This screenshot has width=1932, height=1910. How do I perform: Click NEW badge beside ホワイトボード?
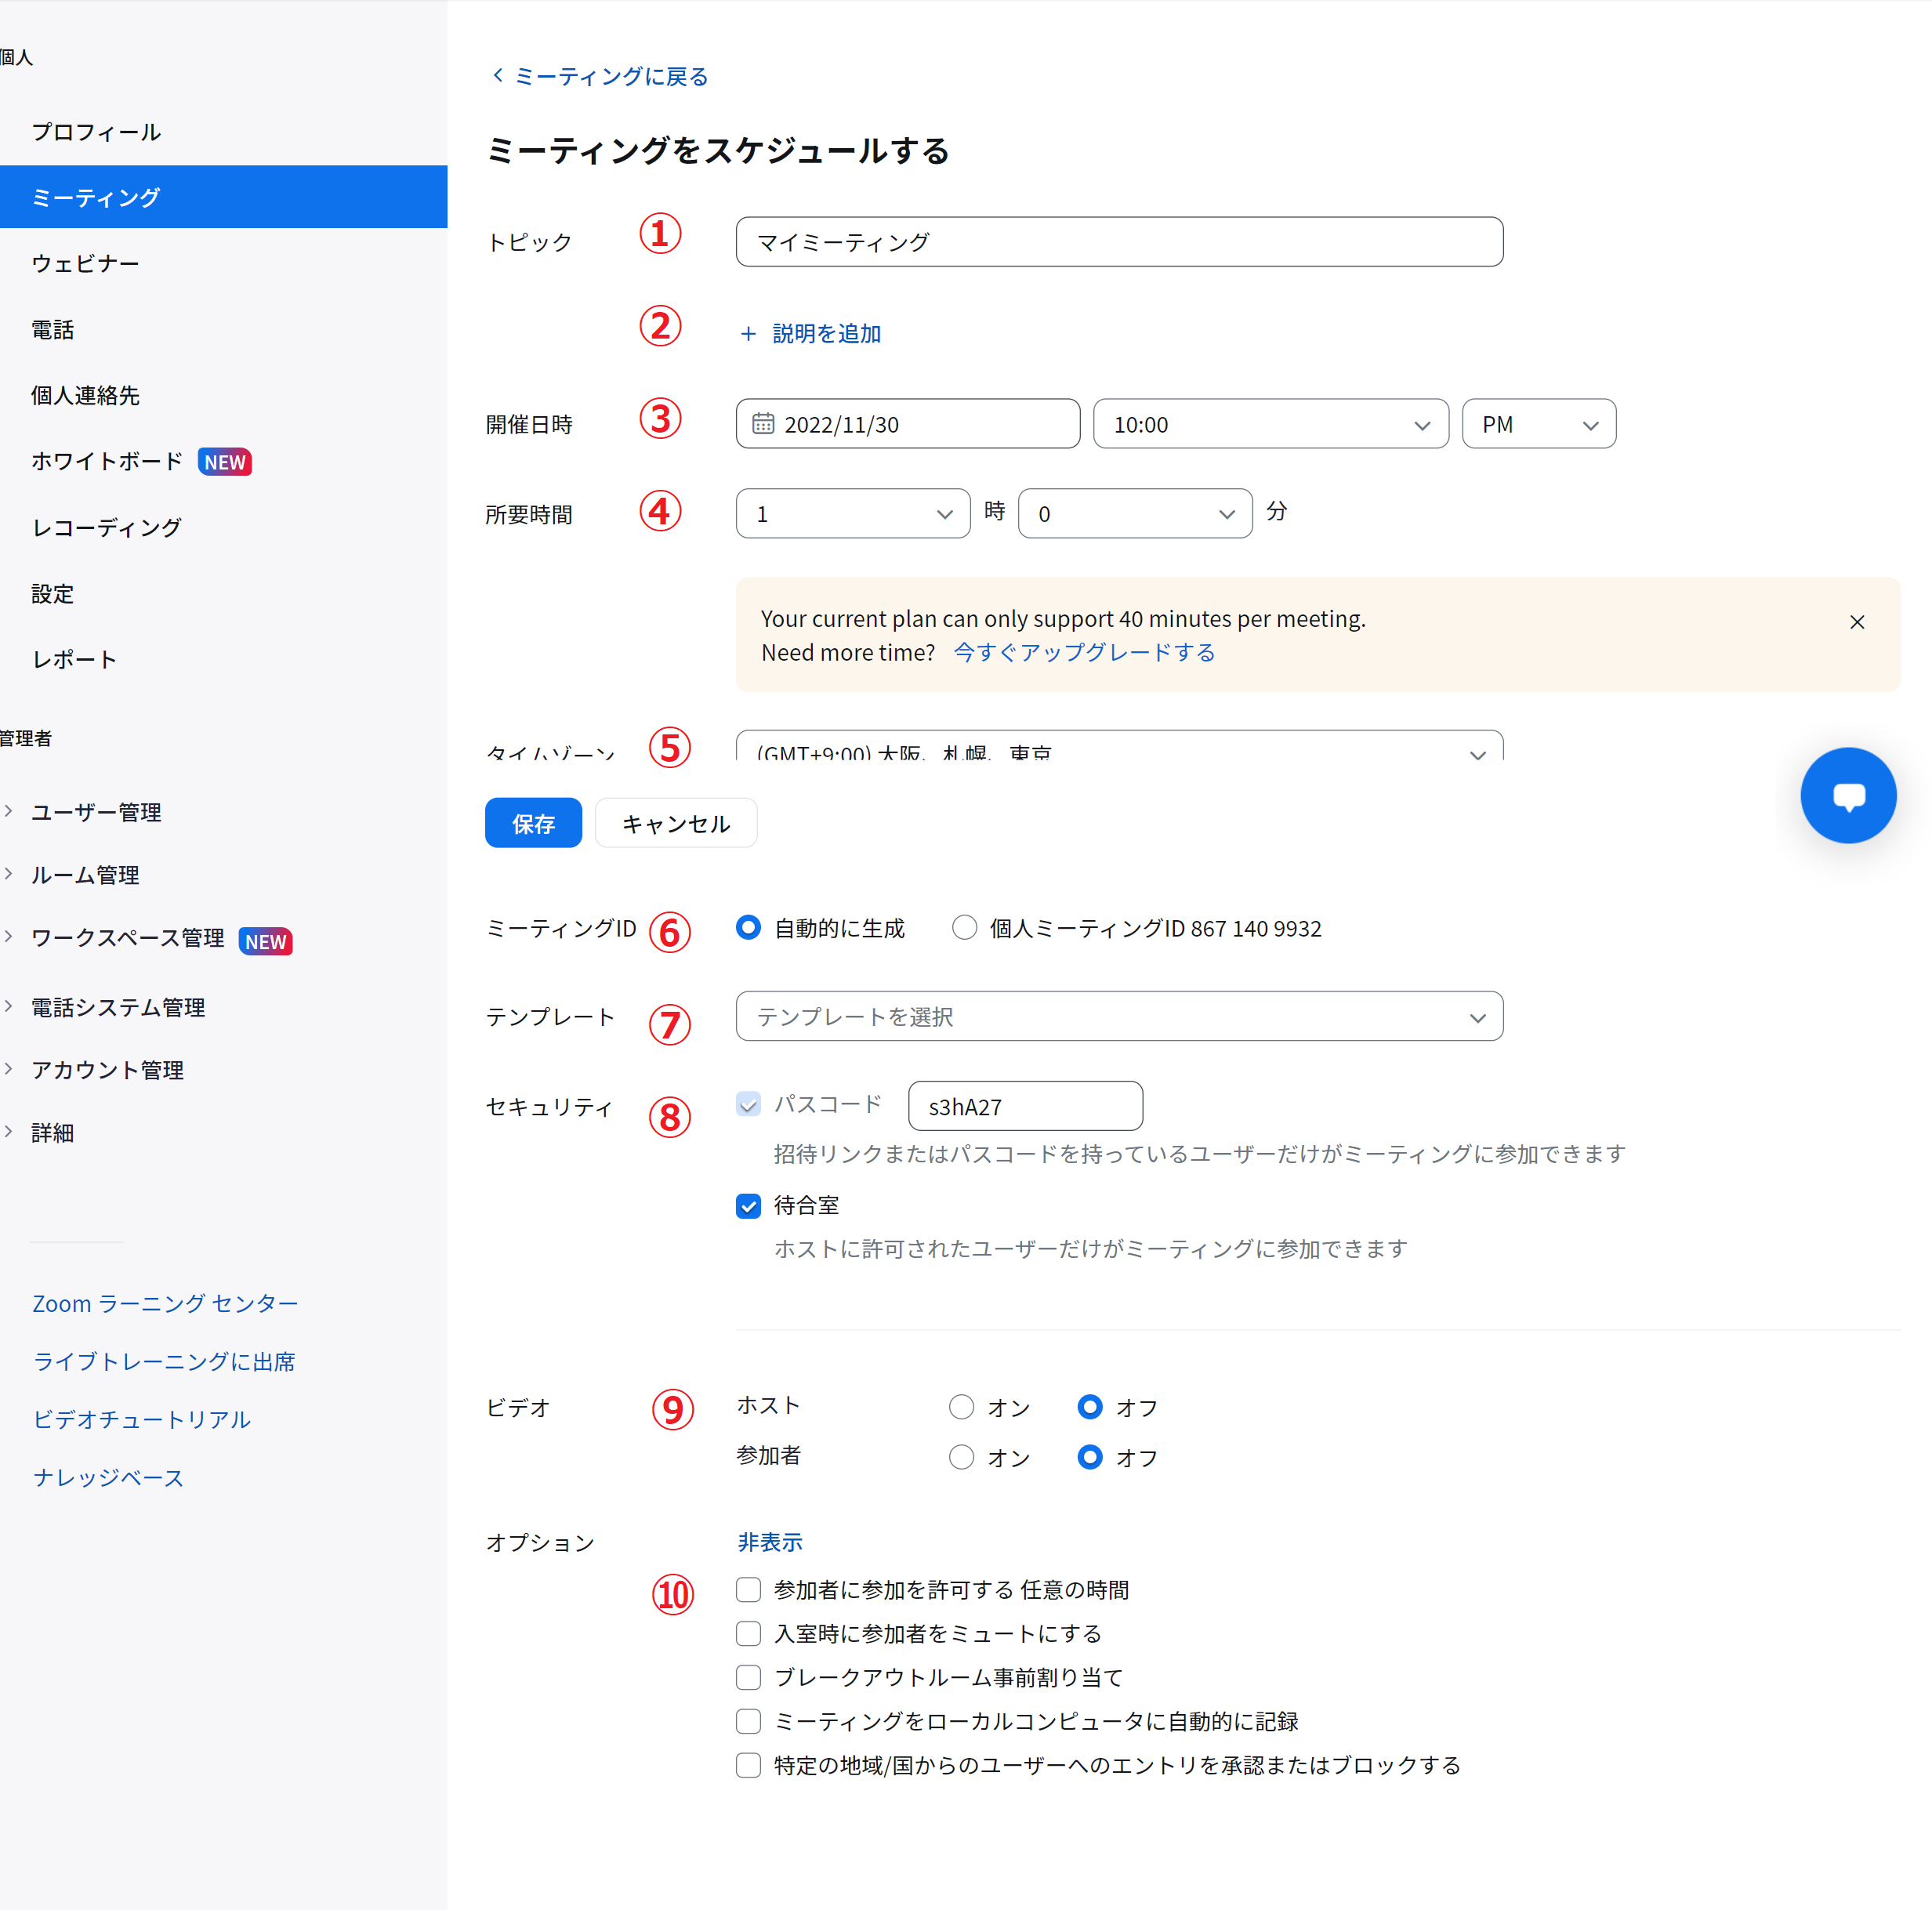(225, 462)
